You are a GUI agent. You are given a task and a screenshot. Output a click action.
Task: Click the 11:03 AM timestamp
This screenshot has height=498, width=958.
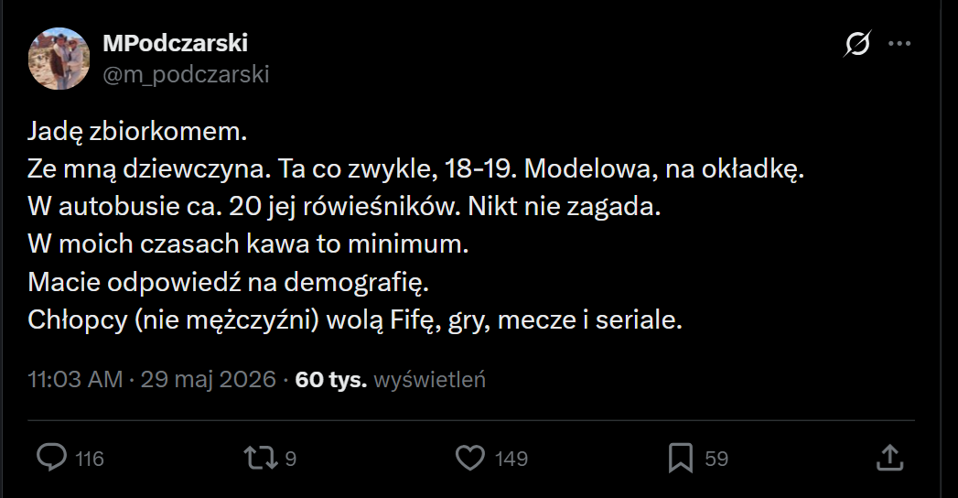click(75, 380)
